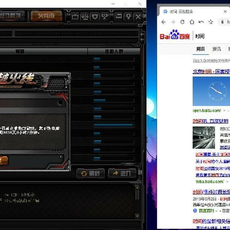Bookmark the page with the star icon
The height and width of the screenshot is (230, 230).
coord(211,22)
